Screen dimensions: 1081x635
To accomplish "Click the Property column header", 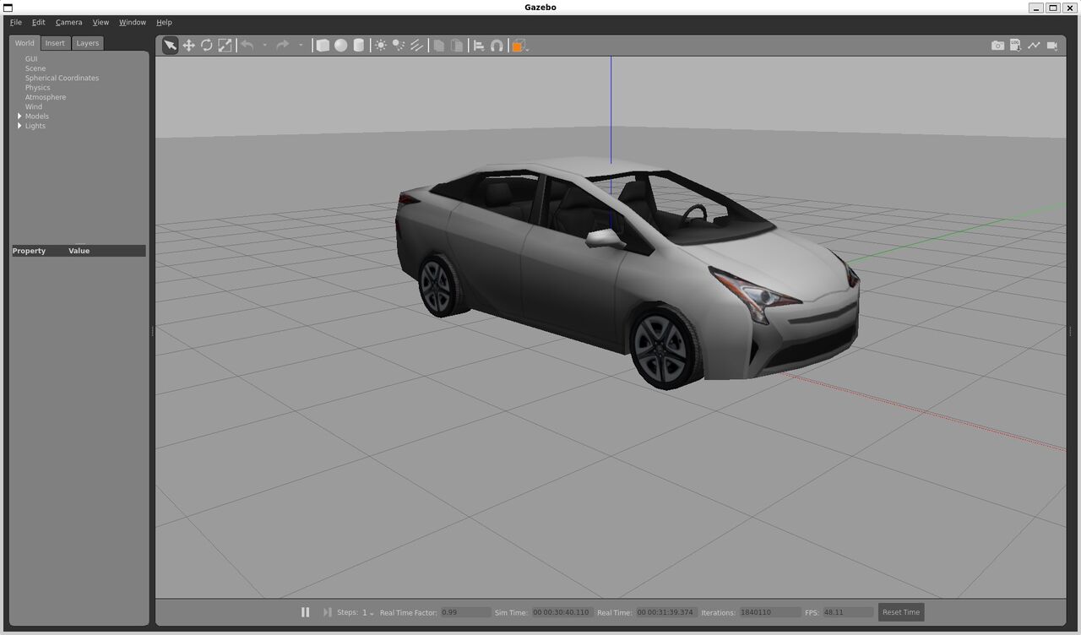I will pos(29,251).
